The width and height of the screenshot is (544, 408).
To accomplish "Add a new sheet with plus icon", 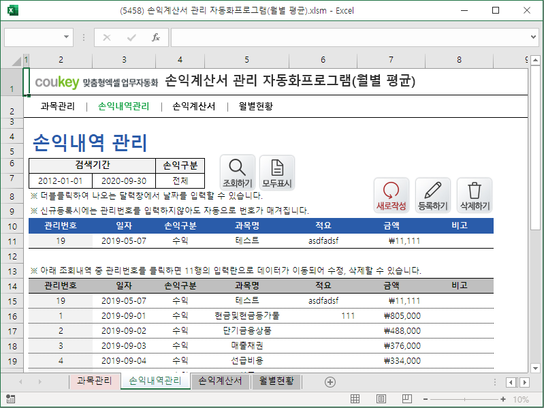I will tap(330, 382).
